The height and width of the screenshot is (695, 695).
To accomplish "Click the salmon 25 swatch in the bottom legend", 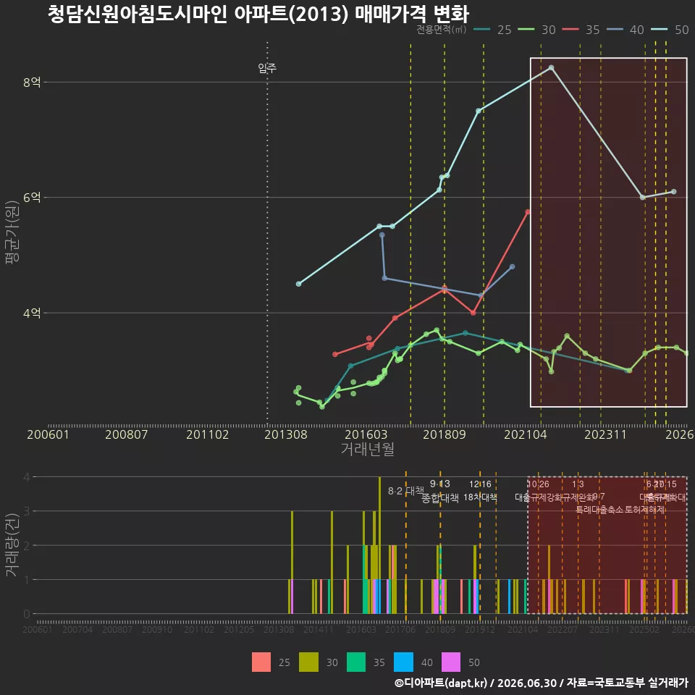I will (x=261, y=662).
